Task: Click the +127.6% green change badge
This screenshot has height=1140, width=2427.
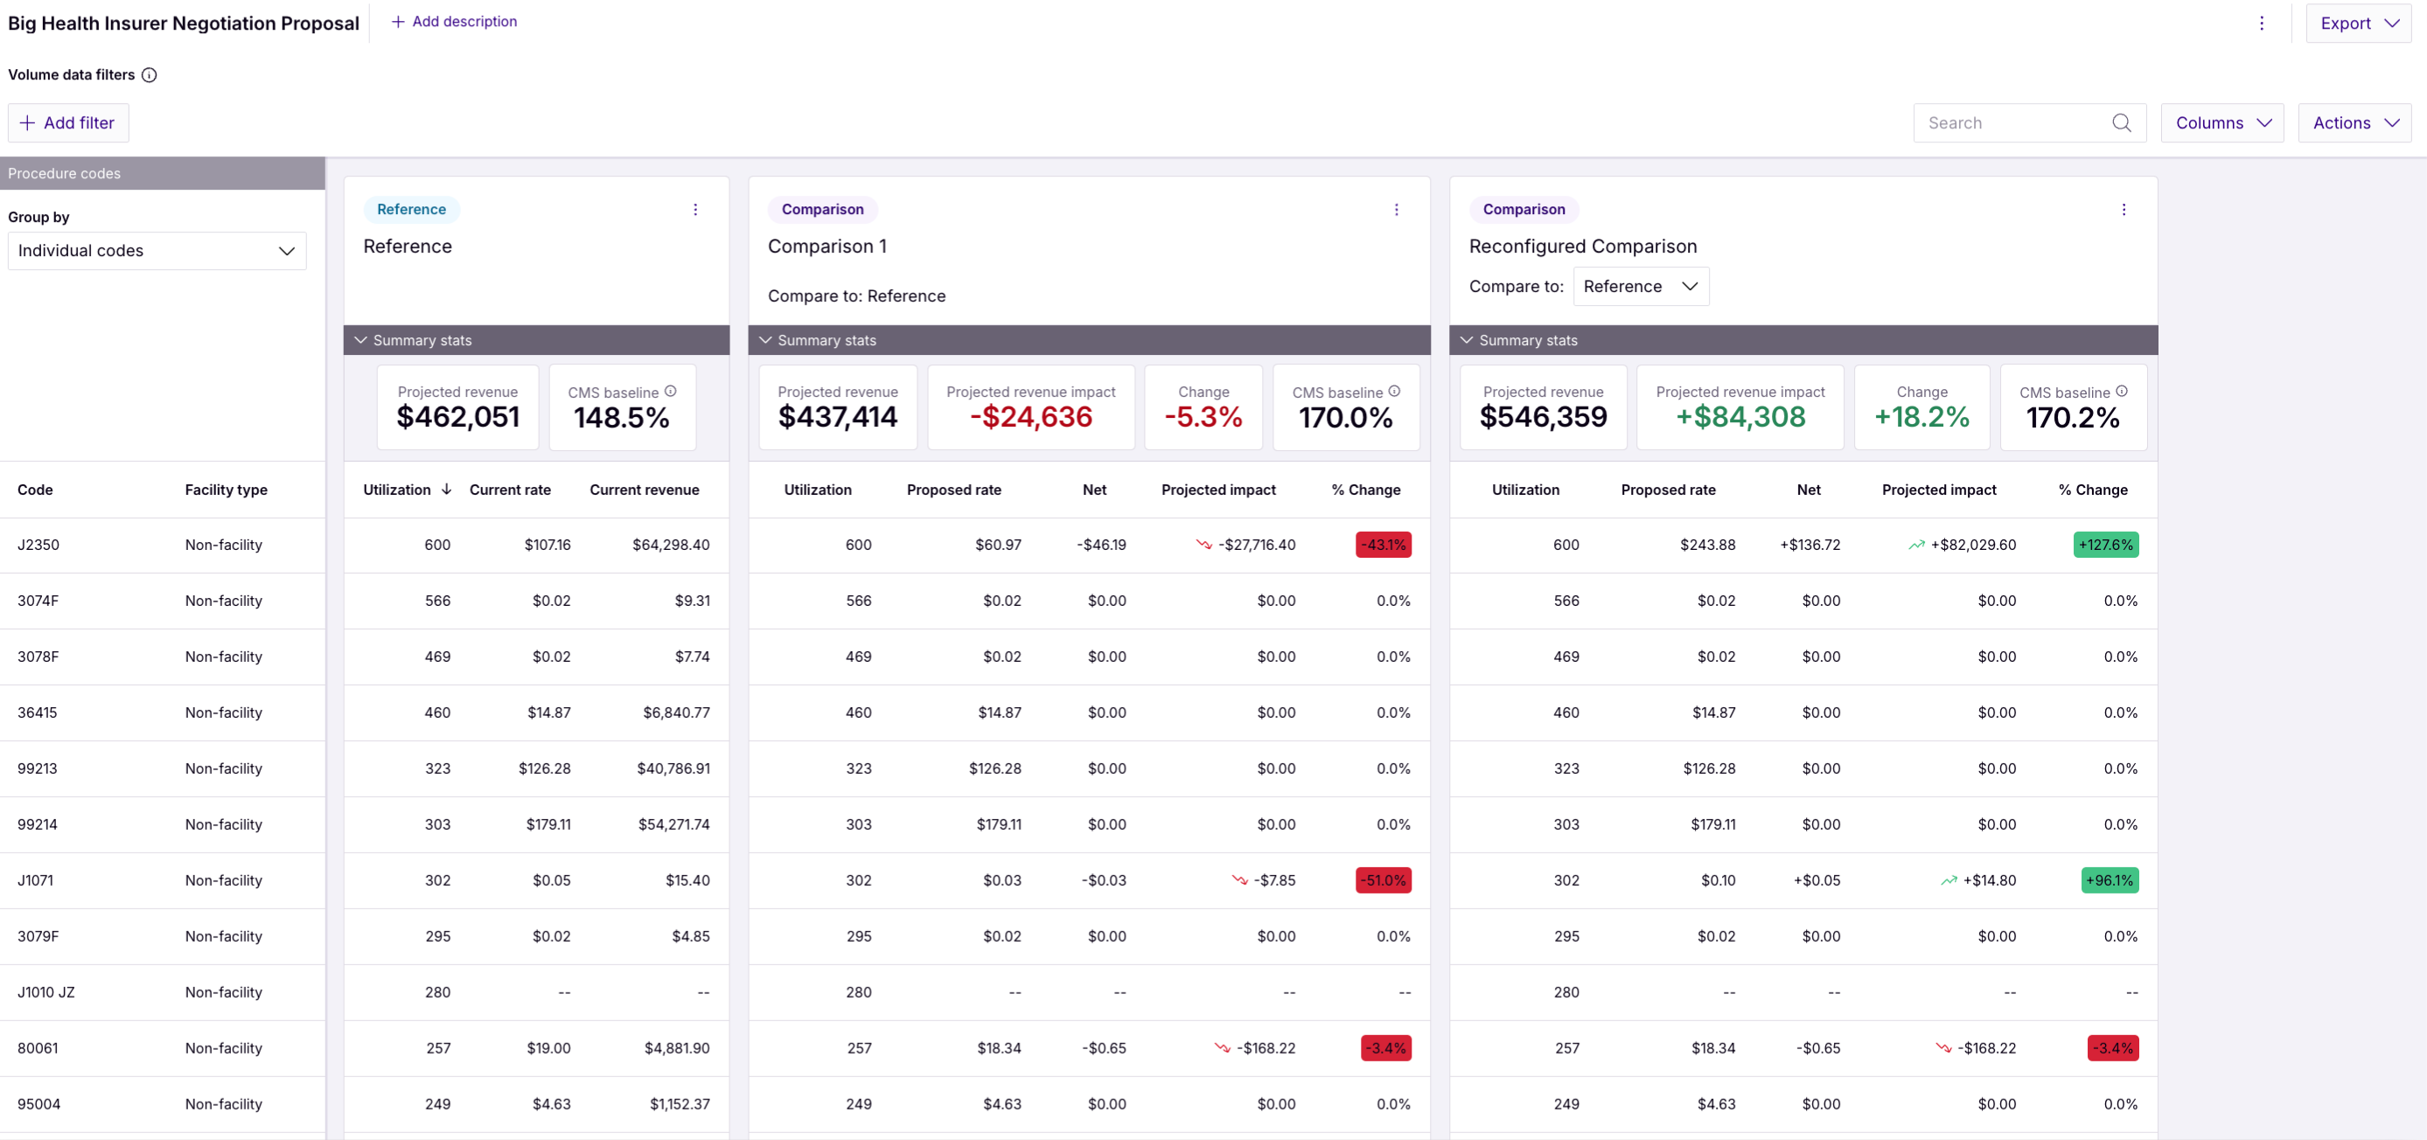Action: [x=2106, y=545]
